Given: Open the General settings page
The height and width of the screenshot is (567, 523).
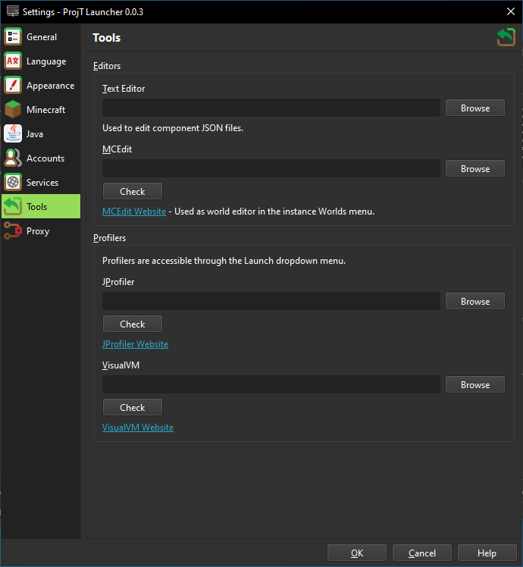Looking at the screenshot, I should [41, 37].
